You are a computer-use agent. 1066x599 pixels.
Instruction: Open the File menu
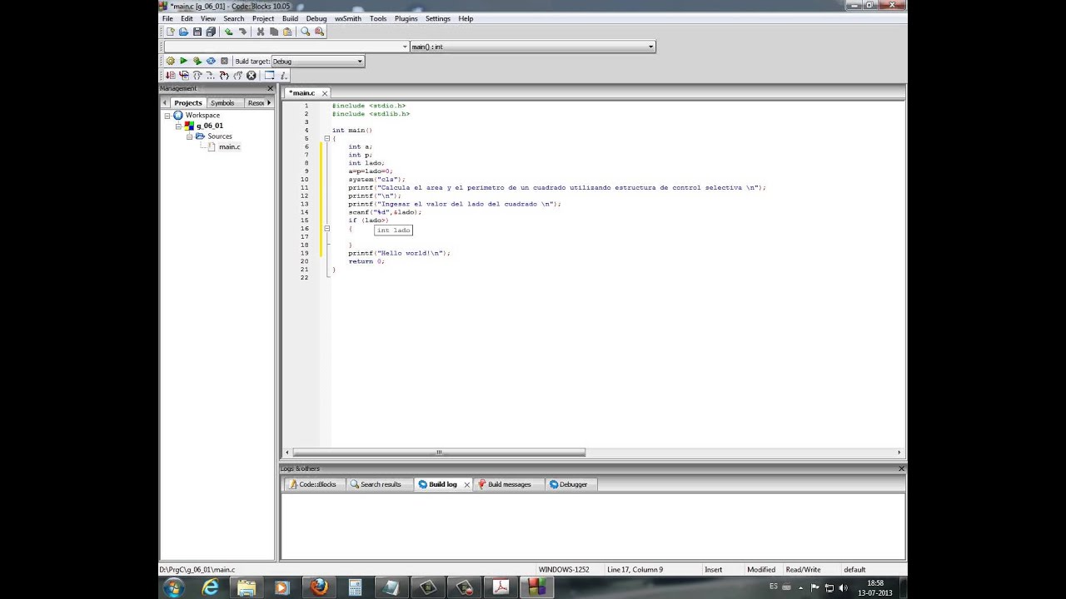click(167, 18)
